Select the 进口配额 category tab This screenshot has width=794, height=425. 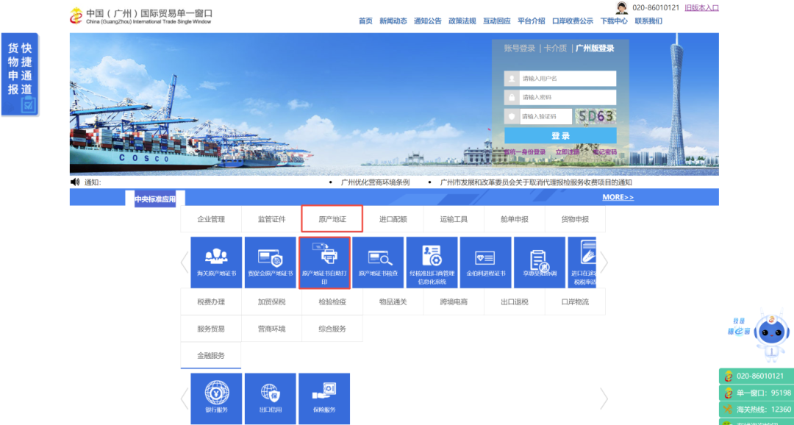[393, 219]
